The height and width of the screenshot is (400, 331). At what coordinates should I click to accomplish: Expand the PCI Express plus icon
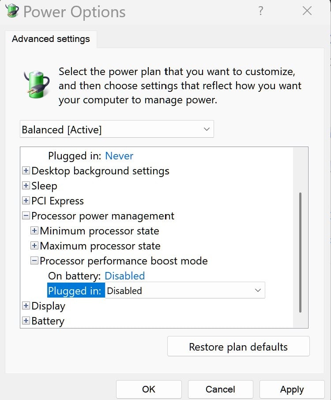point(26,200)
